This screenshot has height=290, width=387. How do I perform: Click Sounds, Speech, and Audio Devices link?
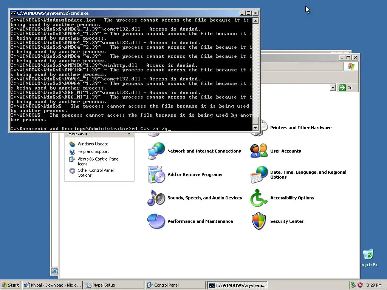(204, 198)
